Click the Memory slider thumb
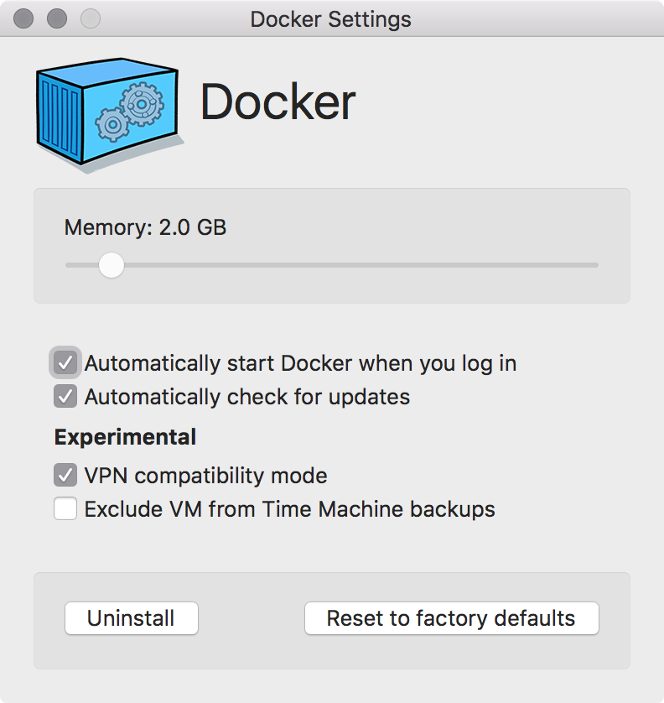The width and height of the screenshot is (664, 703). click(111, 266)
